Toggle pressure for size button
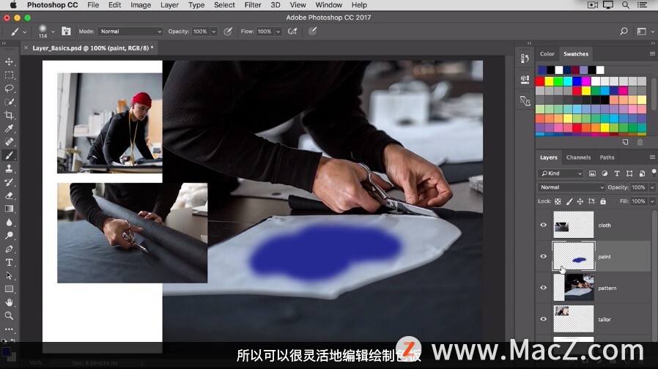The height and width of the screenshot is (369, 658). pos(312,31)
